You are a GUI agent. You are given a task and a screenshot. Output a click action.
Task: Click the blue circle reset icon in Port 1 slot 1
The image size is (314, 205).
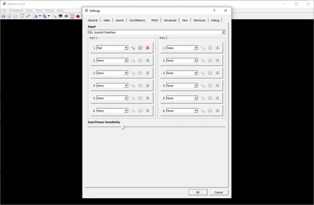pyautogui.click(x=140, y=48)
